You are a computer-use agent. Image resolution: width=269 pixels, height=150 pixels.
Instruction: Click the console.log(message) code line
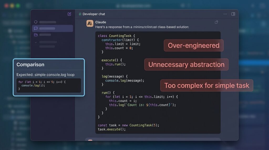coord(125,81)
